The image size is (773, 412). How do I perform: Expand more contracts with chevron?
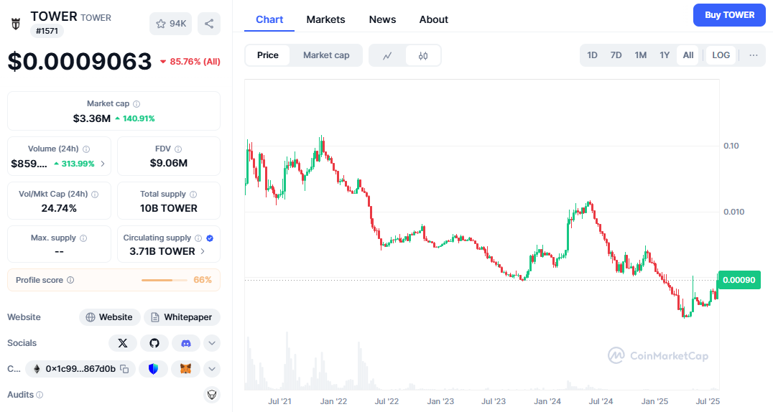point(212,369)
